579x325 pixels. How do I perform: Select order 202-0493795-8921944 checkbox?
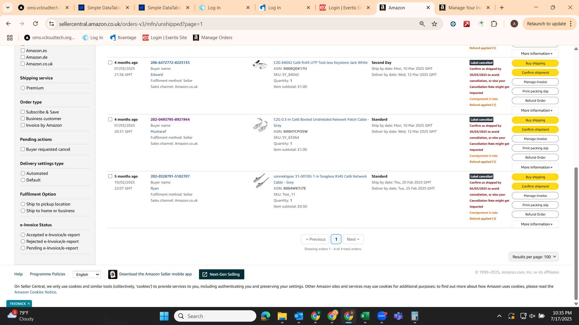click(x=110, y=119)
